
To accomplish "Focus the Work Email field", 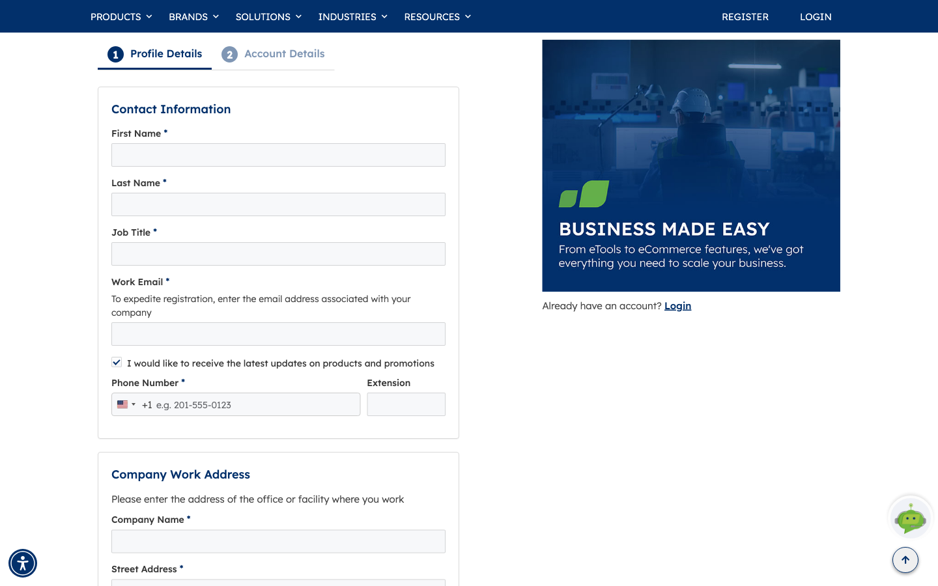I will pyautogui.click(x=278, y=334).
